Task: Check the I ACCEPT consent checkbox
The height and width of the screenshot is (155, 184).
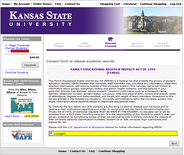Action: [51, 133]
